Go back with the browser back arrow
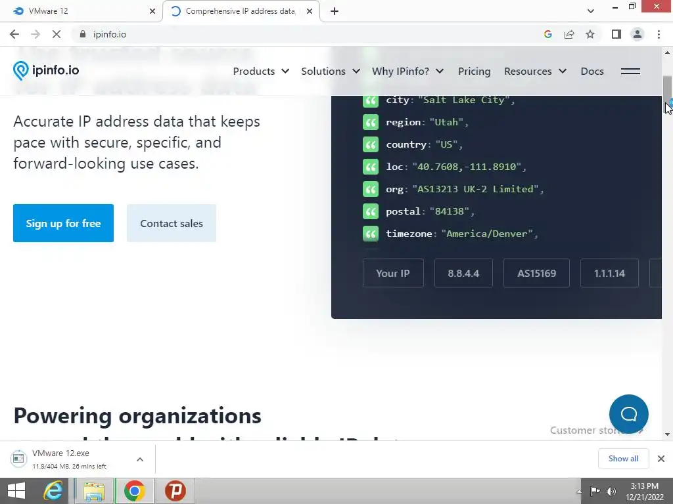 pos(14,34)
